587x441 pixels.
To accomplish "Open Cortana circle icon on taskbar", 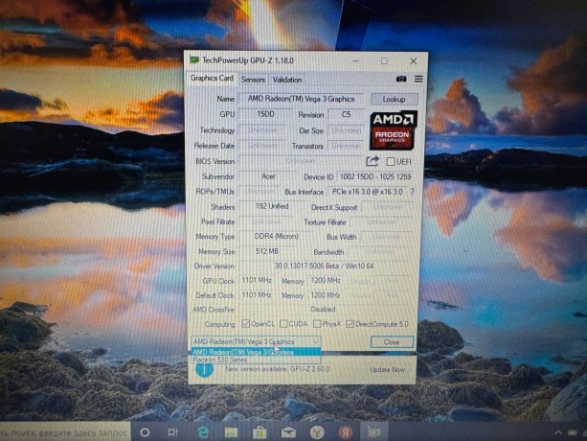I will tap(145, 432).
